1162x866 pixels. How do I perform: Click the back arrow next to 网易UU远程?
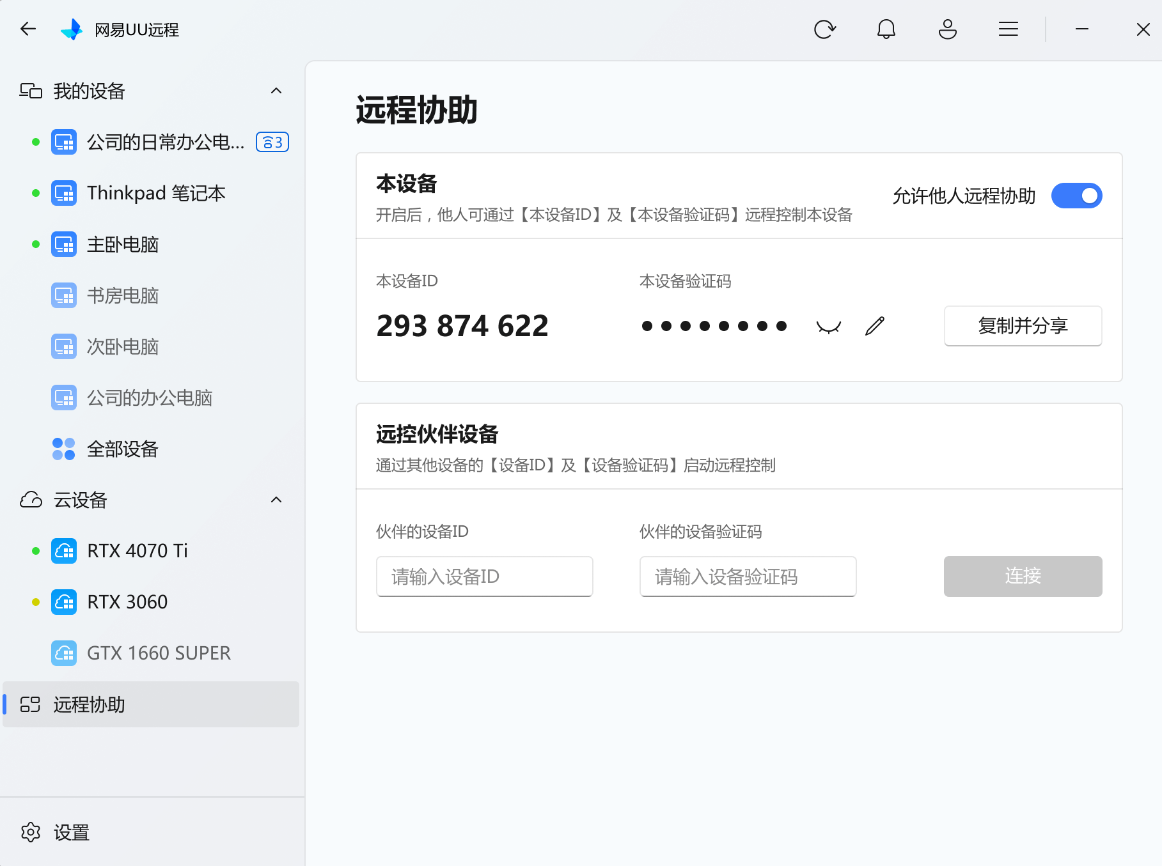tap(27, 29)
